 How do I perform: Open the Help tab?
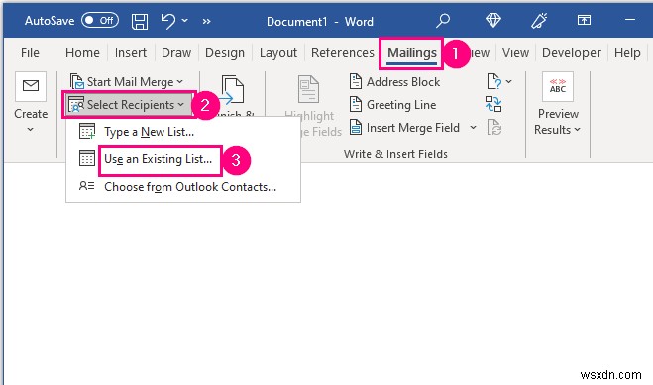627,52
